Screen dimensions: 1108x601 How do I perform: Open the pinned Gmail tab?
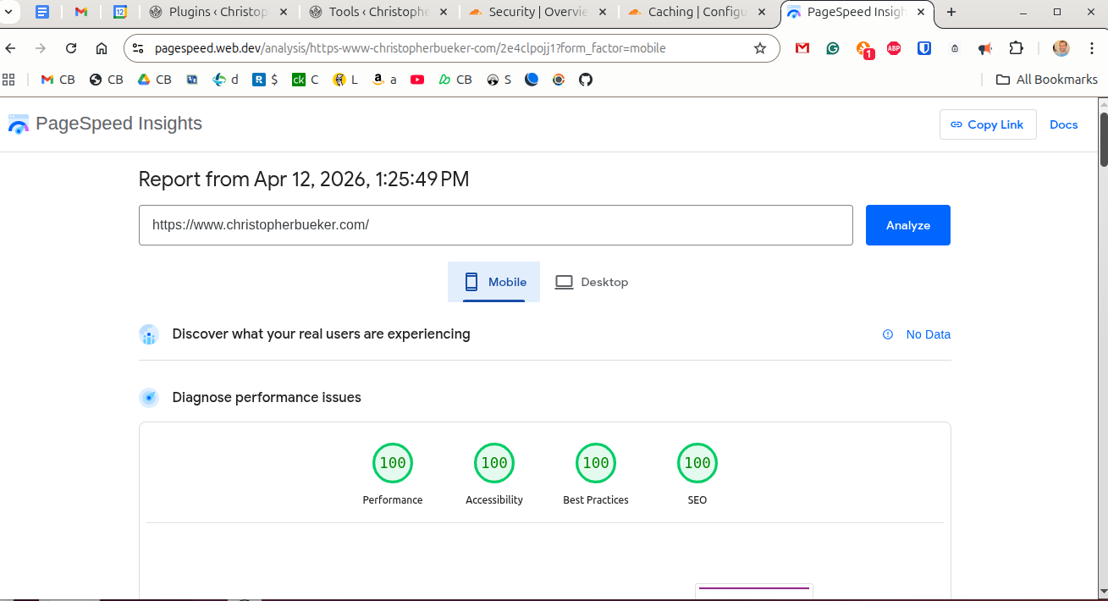(81, 12)
